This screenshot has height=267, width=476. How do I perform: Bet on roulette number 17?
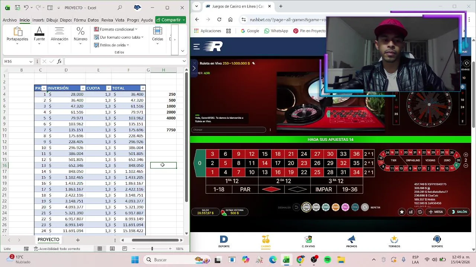coord(278,163)
